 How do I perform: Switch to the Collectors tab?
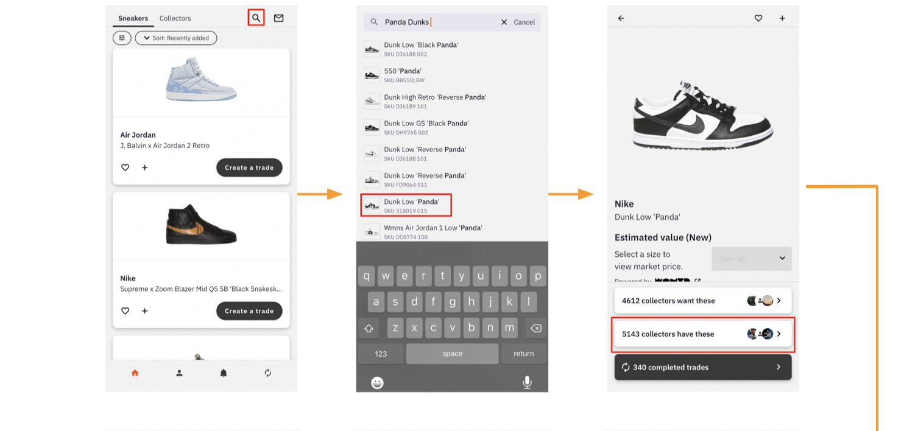(x=175, y=18)
